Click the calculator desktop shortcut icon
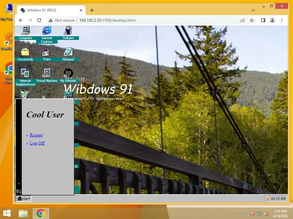 [68, 95]
